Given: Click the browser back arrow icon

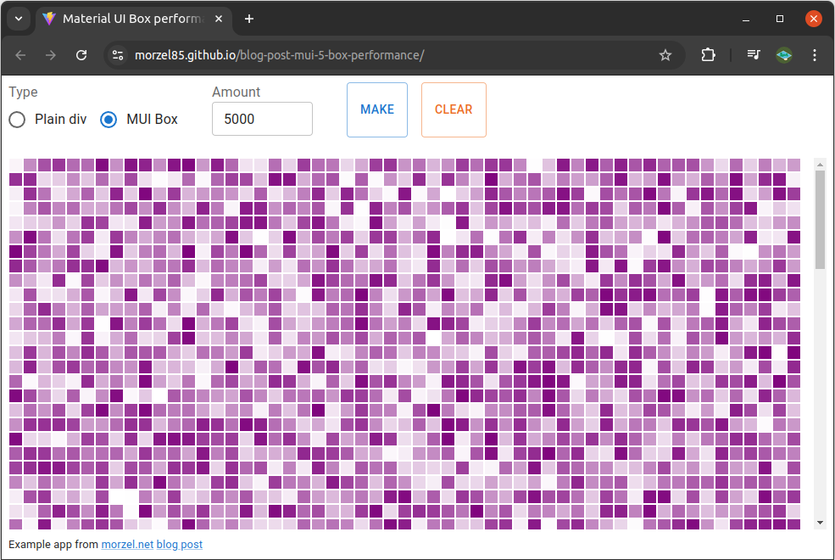Looking at the screenshot, I should coord(21,55).
